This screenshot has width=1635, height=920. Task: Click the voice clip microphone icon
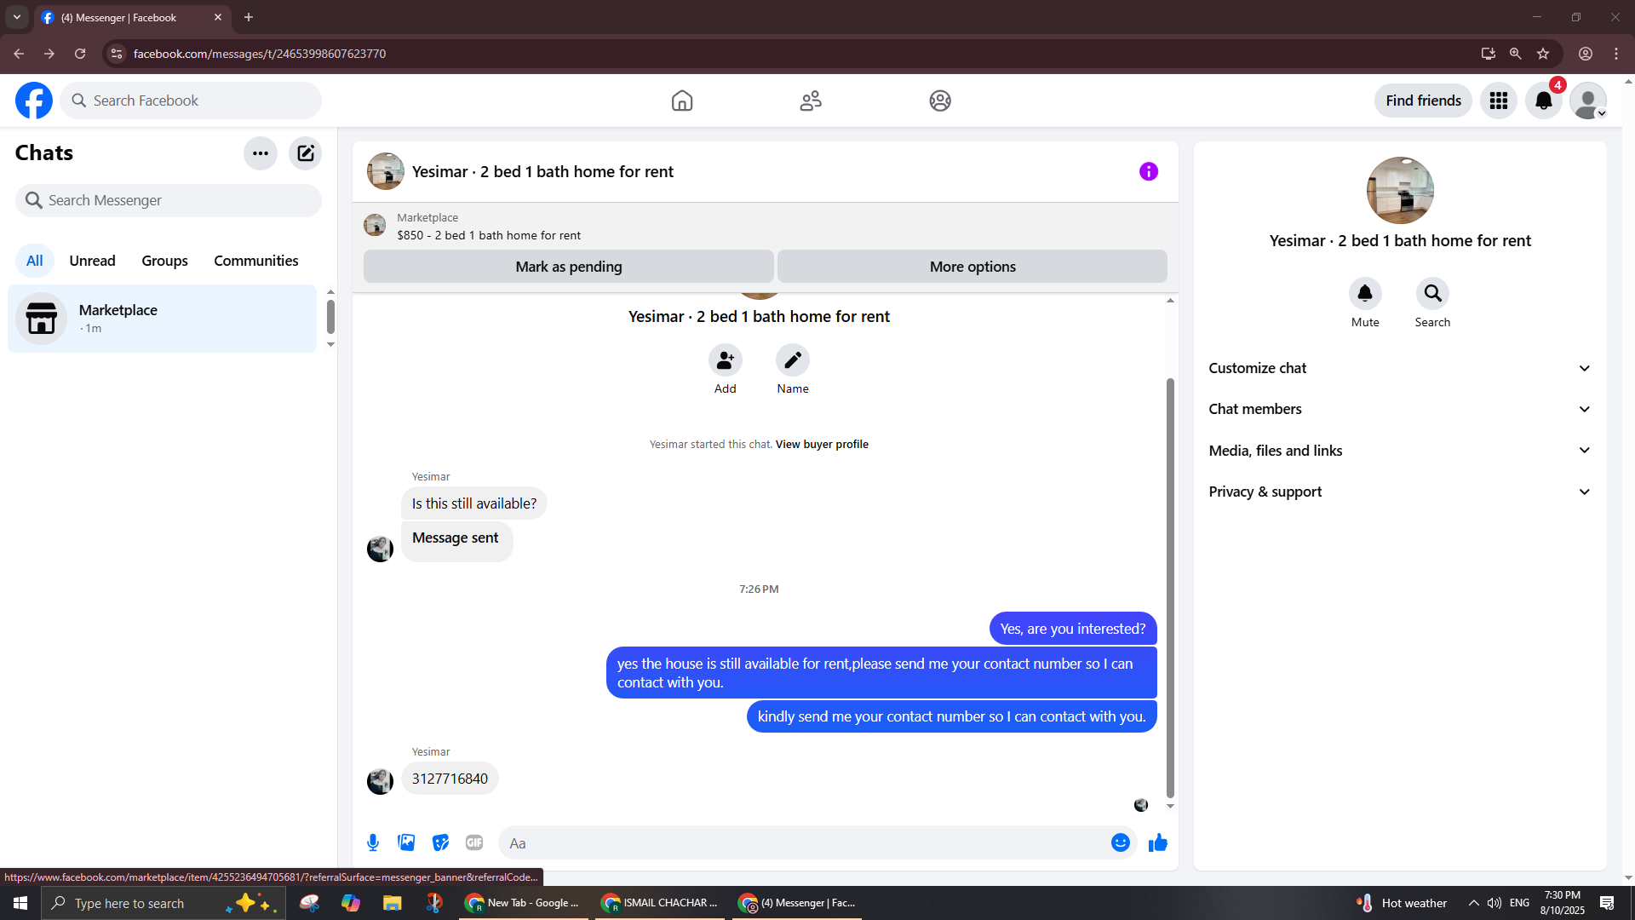[373, 842]
